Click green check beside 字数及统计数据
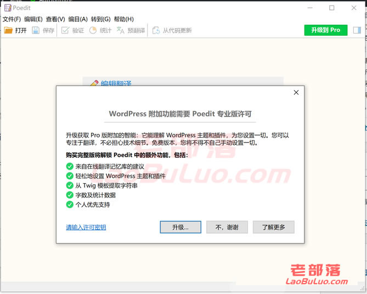The width and height of the screenshot is (367, 294). click(70, 195)
